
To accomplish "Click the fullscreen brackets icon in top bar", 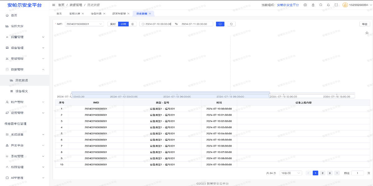I will [336, 5].
